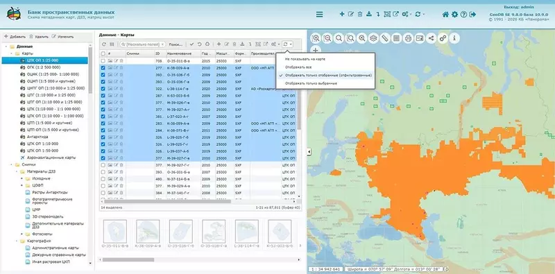Click the header add (plus) icon
The height and width of the screenshot is (274, 555).
coord(342,14)
